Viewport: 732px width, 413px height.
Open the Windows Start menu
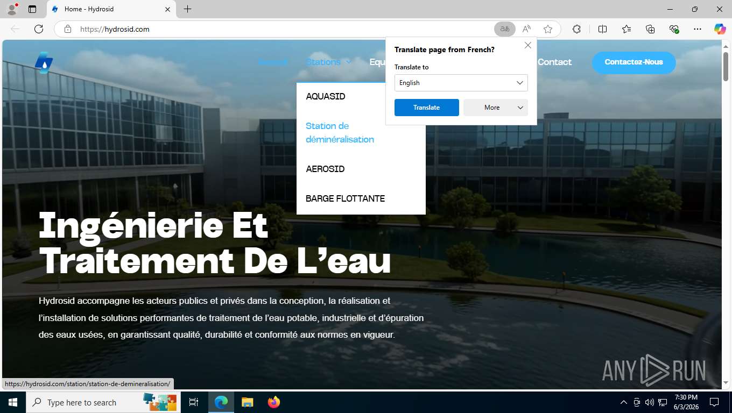click(13, 402)
